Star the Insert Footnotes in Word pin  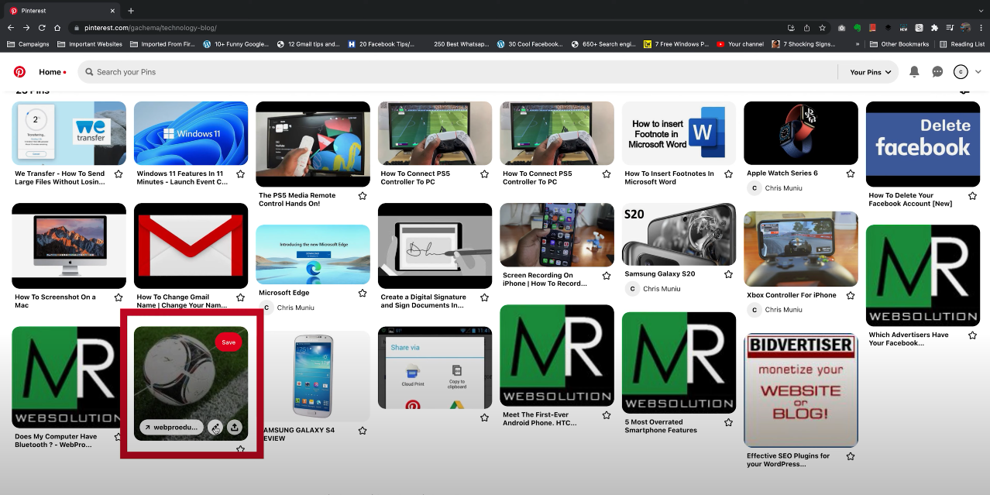729,174
